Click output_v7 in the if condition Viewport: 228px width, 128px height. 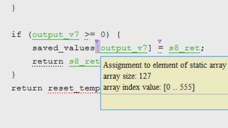pyautogui.click(x=56, y=35)
